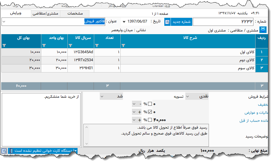Click the ۴۰,۰۰۰ previous balance value
Image resolution: width=271 pixels, height=161 pixels.
click(160, 120)
